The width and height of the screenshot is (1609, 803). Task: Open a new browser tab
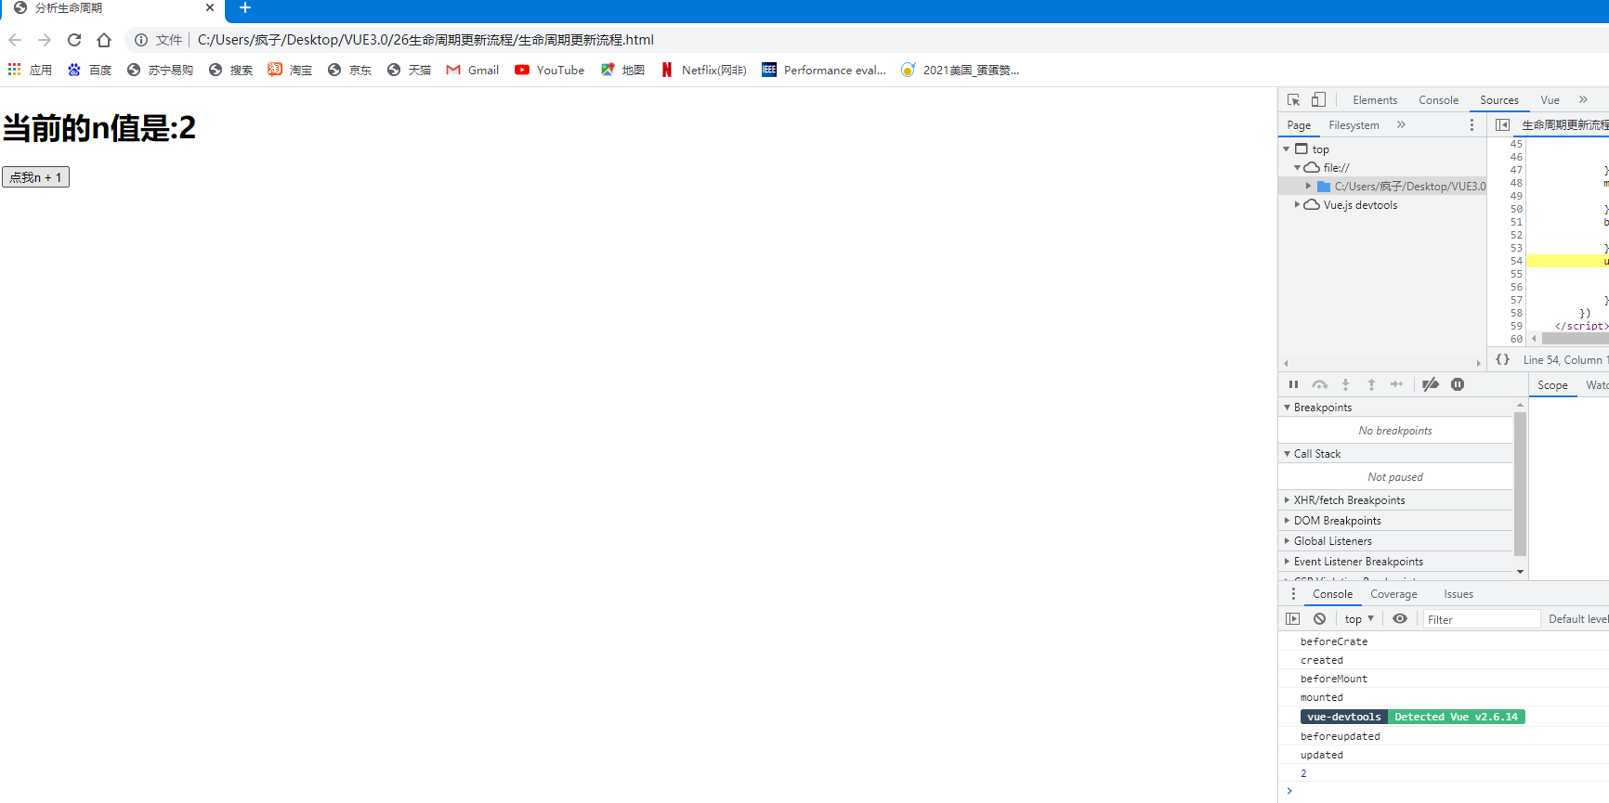click(x=245, y=8)
